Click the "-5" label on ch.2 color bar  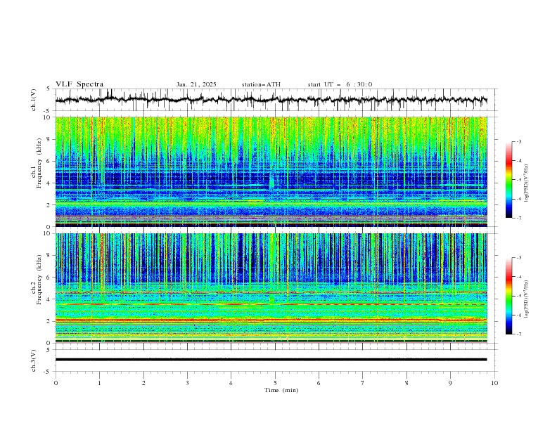pos(519,296)
